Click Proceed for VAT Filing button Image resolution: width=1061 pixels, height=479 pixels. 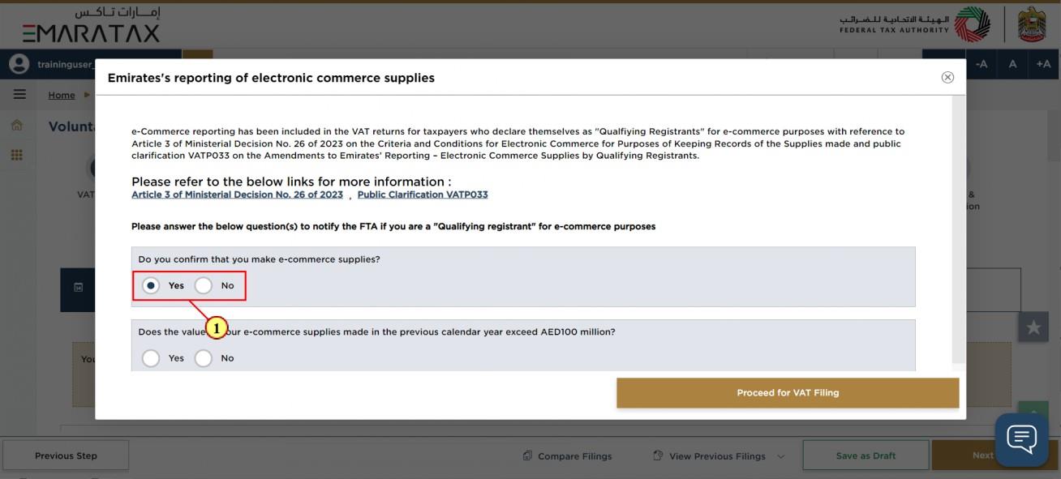[788, 393]
